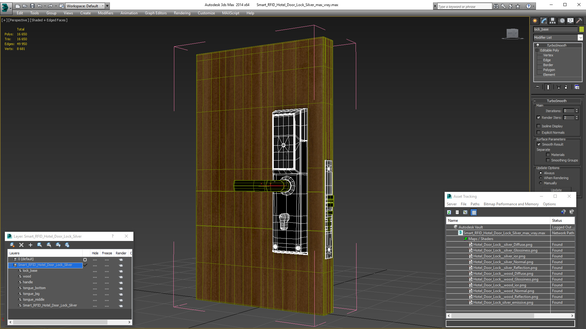Open the Modify command panel tab
This screenshot has width=586, height=329.
(x=544, y=20)
